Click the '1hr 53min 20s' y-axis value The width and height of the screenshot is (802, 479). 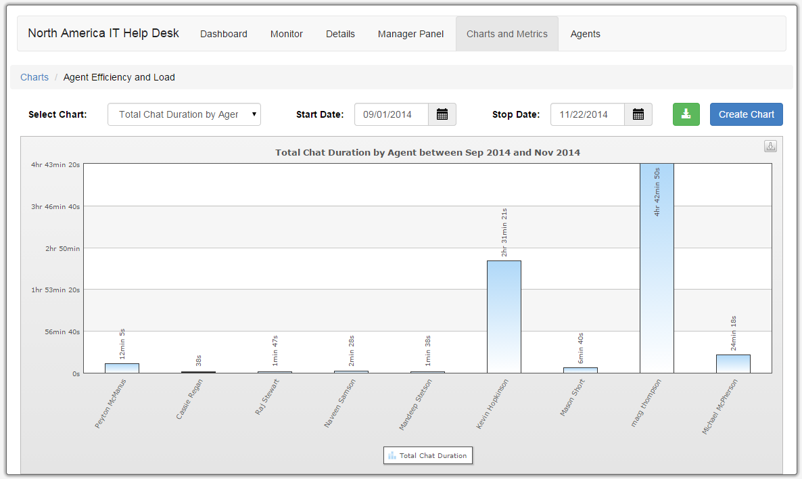(55, 290)
